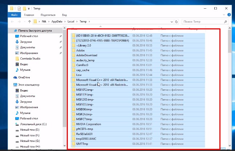Open Help with the question mark icon
The width and height of the screenshot is (235, 151).
(229, 15)
